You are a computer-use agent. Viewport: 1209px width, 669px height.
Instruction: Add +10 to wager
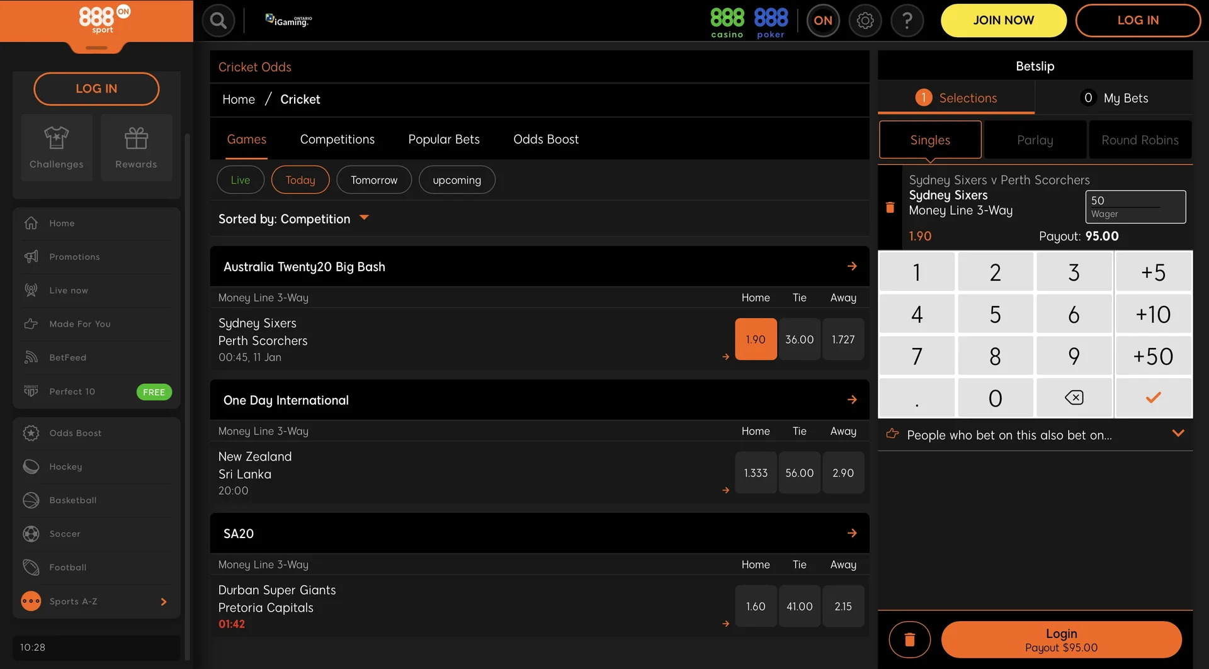coord(1153,314)
